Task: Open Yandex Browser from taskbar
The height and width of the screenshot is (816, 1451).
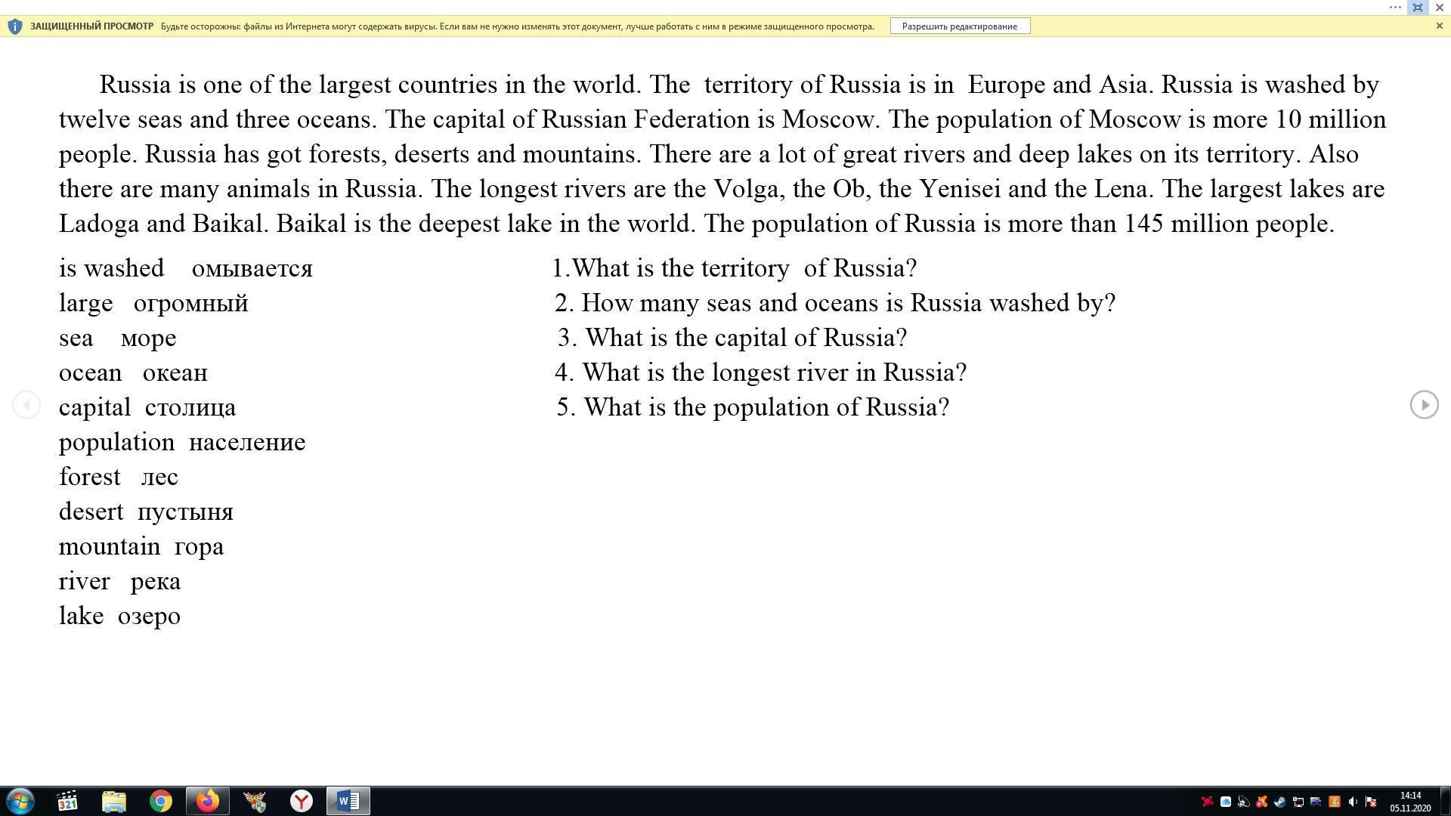Action: (302, 801)
